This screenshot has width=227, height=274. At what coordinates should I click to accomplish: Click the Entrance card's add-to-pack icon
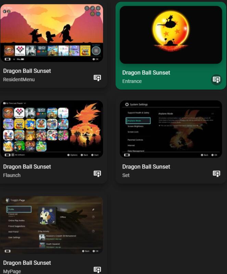(216, 80)
